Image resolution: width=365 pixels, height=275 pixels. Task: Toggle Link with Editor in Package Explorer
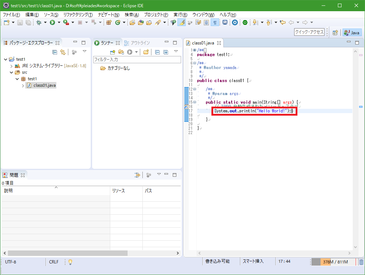[x=63, y=52]
